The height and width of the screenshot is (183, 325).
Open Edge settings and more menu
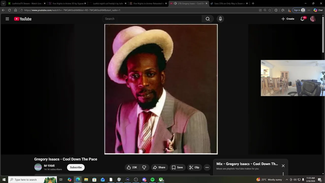pyautogui.click(x=309, y=10)
